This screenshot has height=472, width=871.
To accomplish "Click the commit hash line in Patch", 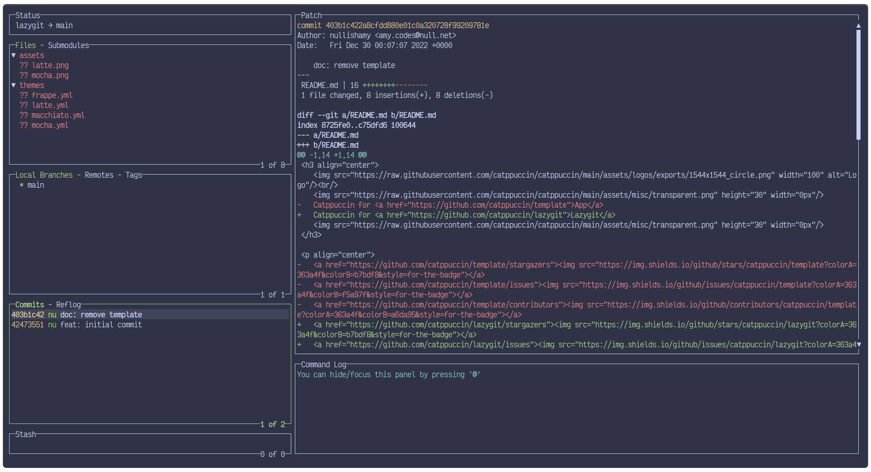I will (x=393, y=25).
